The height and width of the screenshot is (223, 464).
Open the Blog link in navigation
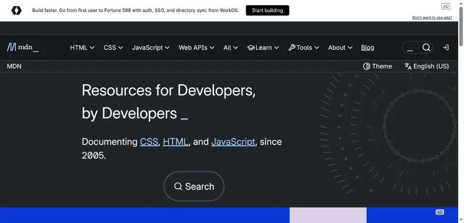click(x=367, y=48)
